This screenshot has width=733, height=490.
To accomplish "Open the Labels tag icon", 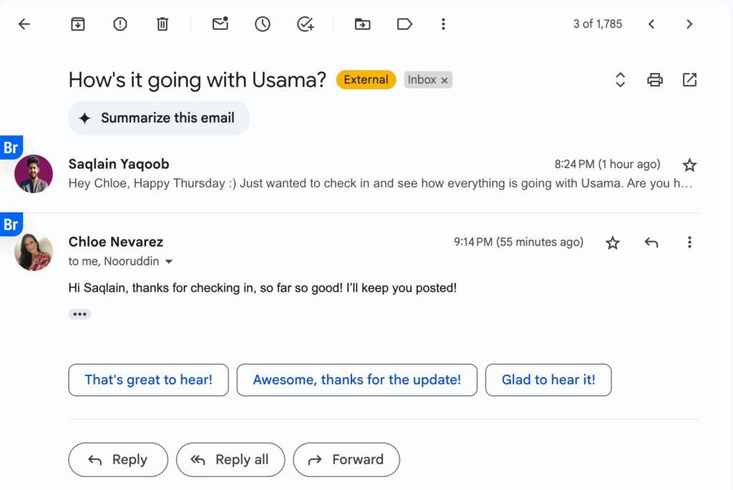I will [404, 24].
